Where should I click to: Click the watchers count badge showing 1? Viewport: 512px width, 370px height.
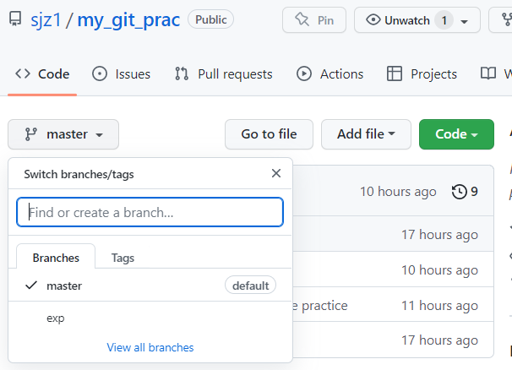click(x=444, y=20)
